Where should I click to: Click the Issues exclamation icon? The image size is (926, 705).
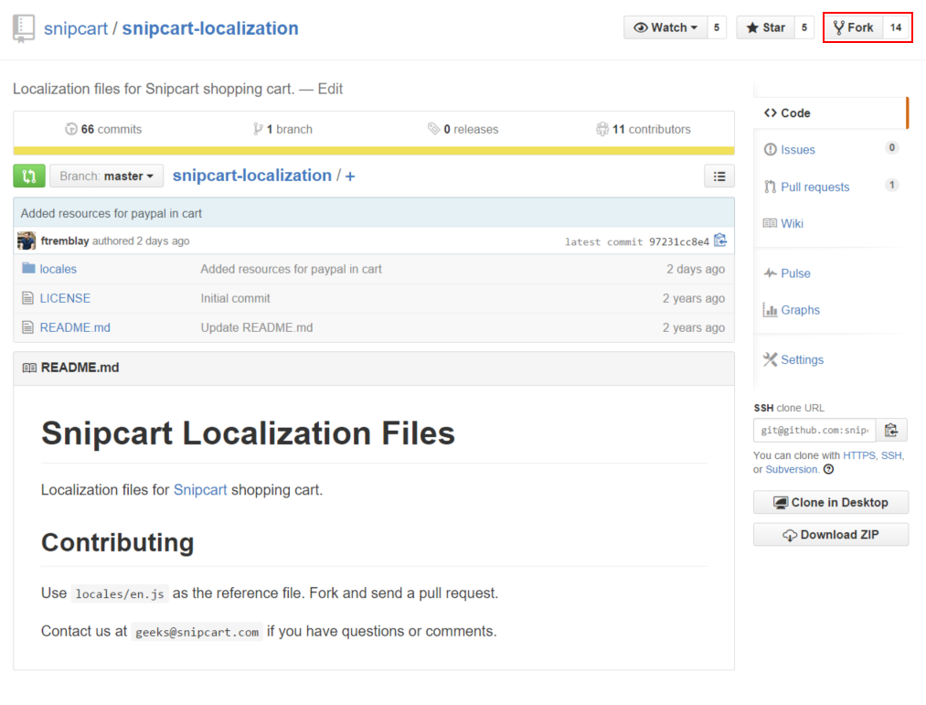(x=770, y=150)
